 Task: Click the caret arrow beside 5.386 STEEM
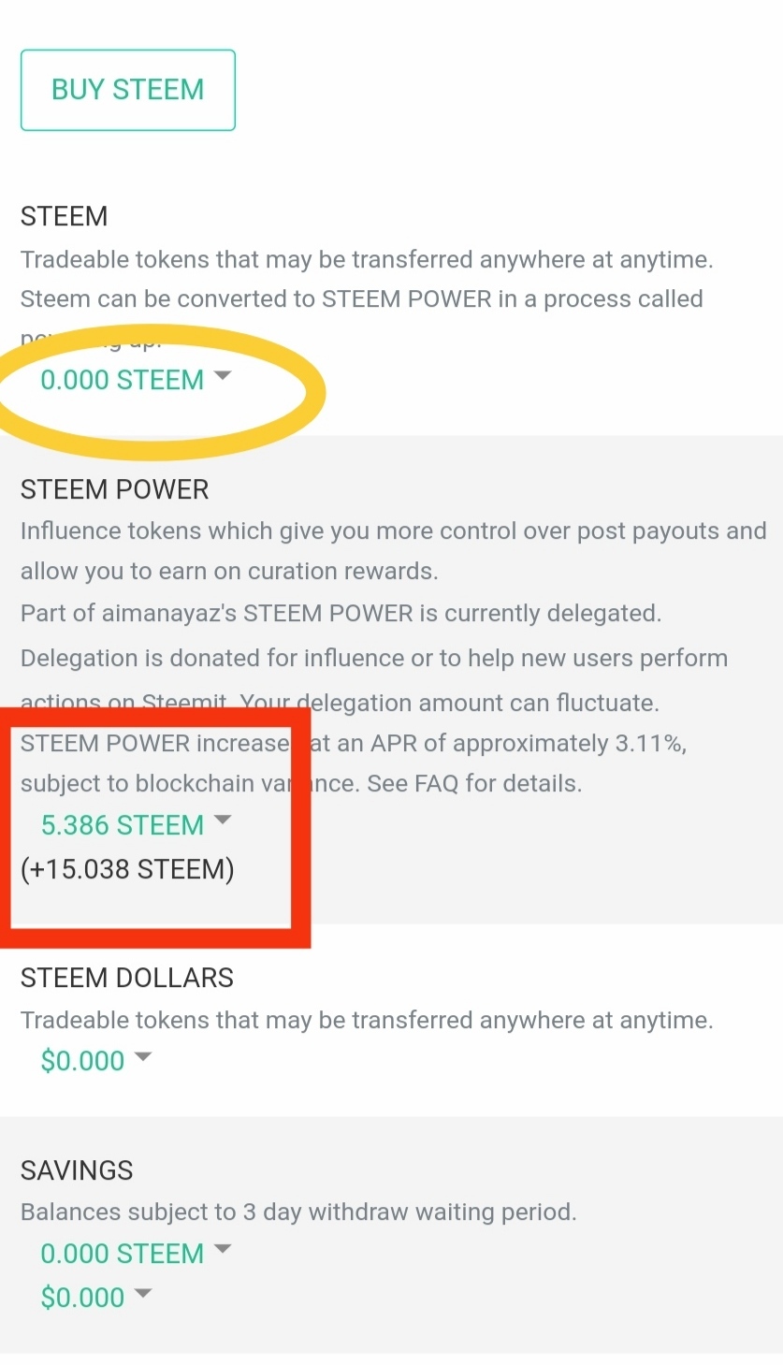tap(223, 820)
